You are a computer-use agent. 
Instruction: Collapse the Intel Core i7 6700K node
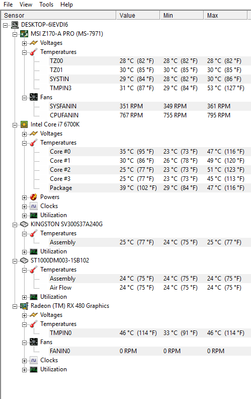click(x=15, y=125)
